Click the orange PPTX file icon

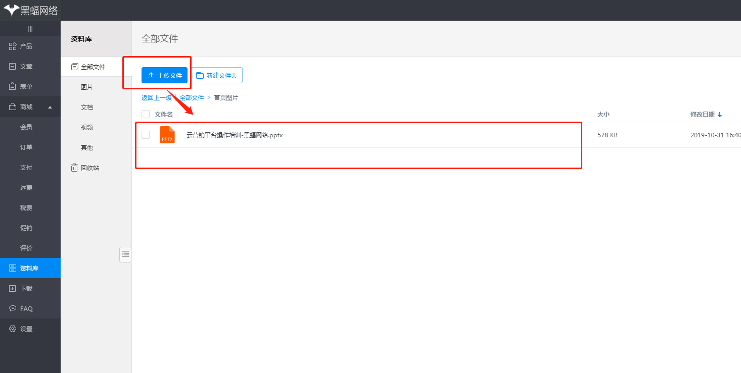point(167,135)
